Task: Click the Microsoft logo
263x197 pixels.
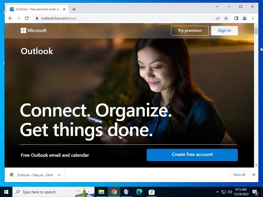Action: 34,31
